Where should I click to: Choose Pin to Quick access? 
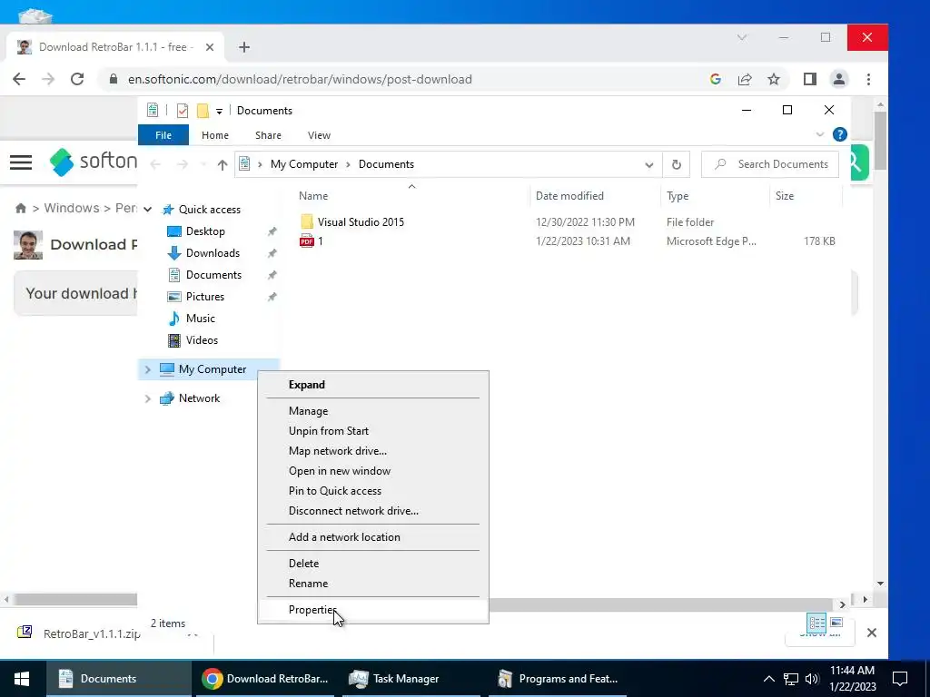coord(373,491)
